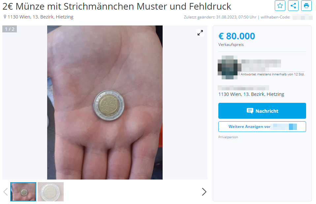Click the listing title about the 2€ Münze
This screenshot has height=204, width=316.
[117, 6]
